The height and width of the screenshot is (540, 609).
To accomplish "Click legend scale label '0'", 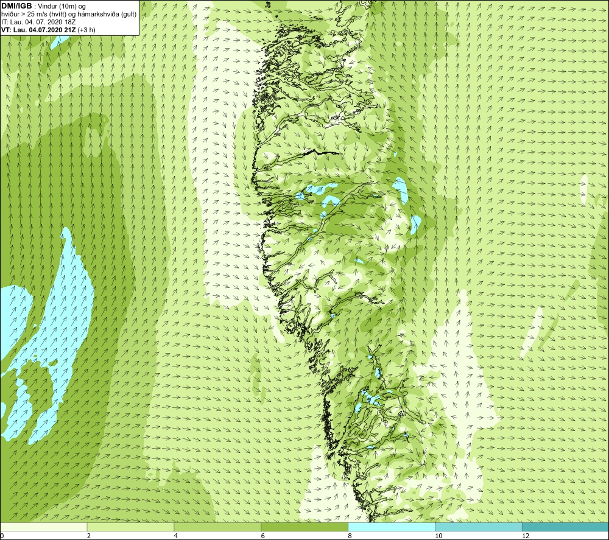I will tap(2, 536).
